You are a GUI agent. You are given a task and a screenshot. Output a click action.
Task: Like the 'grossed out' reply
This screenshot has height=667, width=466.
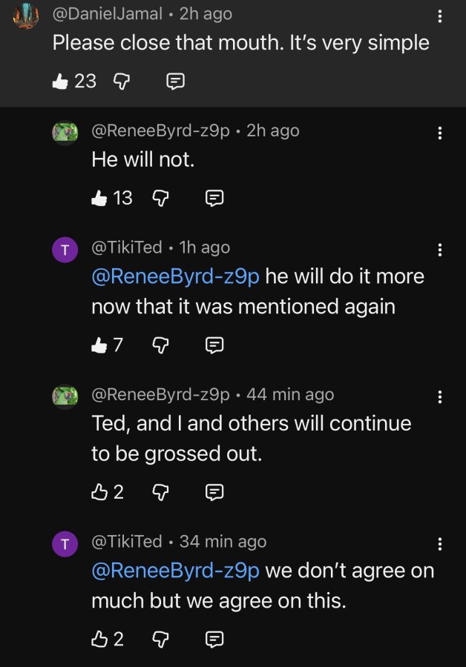pos(99,492)
